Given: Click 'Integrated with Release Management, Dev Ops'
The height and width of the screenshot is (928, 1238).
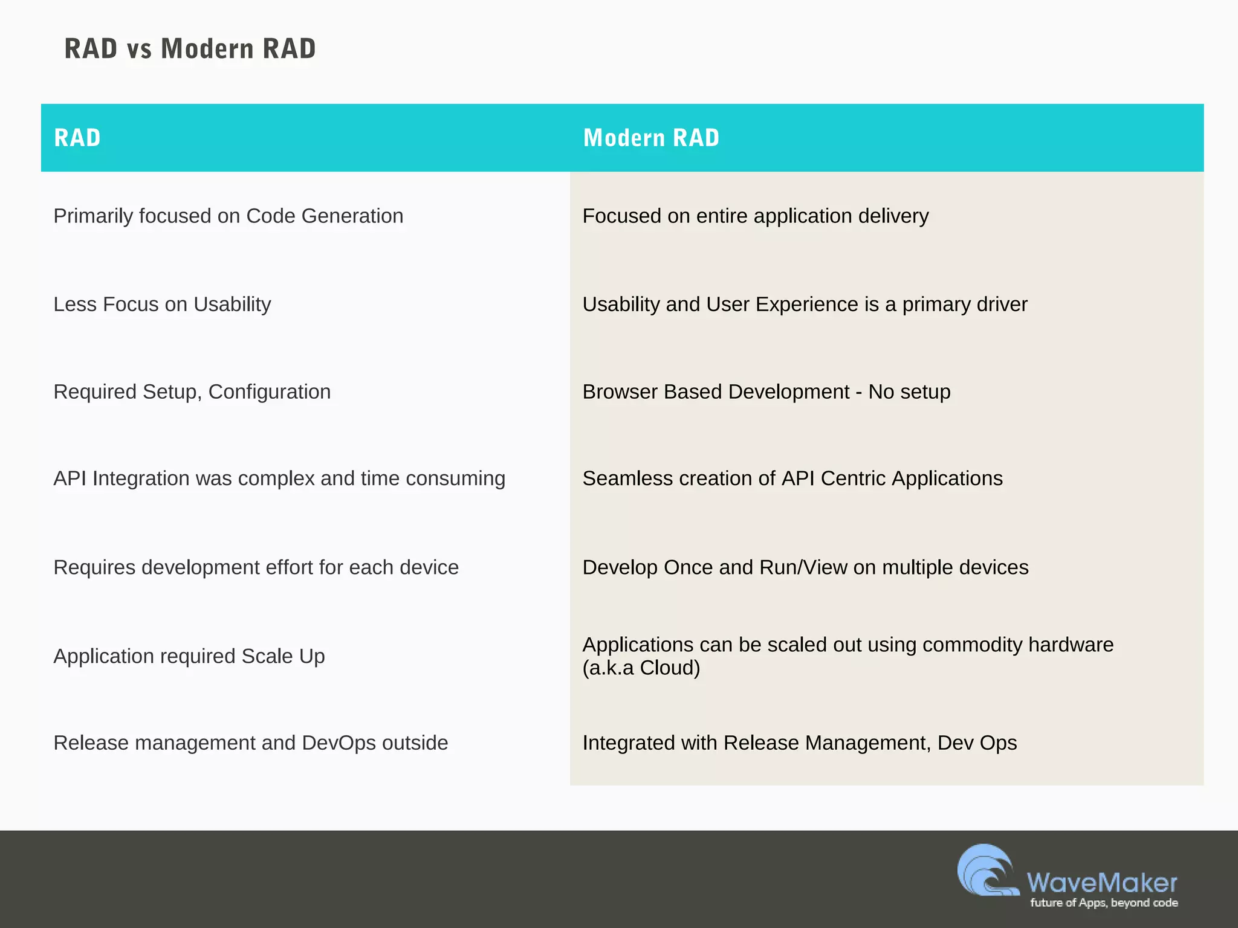Looking at the screenshot, I should (800, 743).
